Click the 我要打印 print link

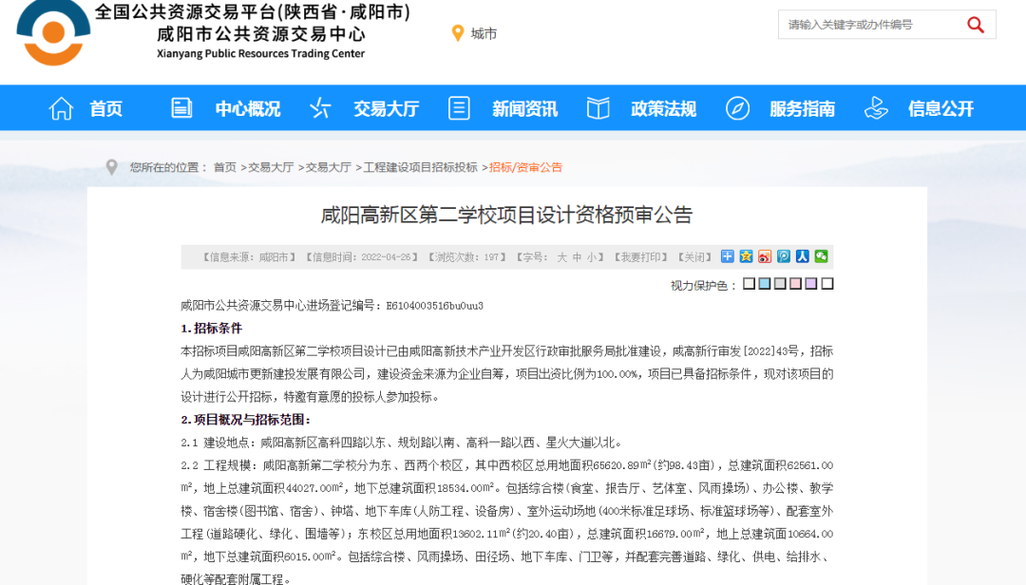(x=640, y=257)
